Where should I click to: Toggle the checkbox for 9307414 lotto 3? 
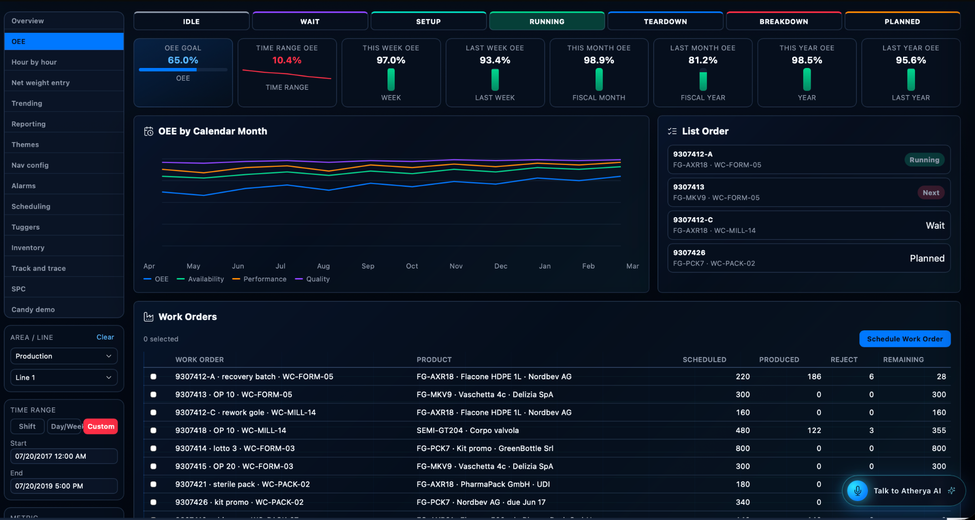(153, 448)
